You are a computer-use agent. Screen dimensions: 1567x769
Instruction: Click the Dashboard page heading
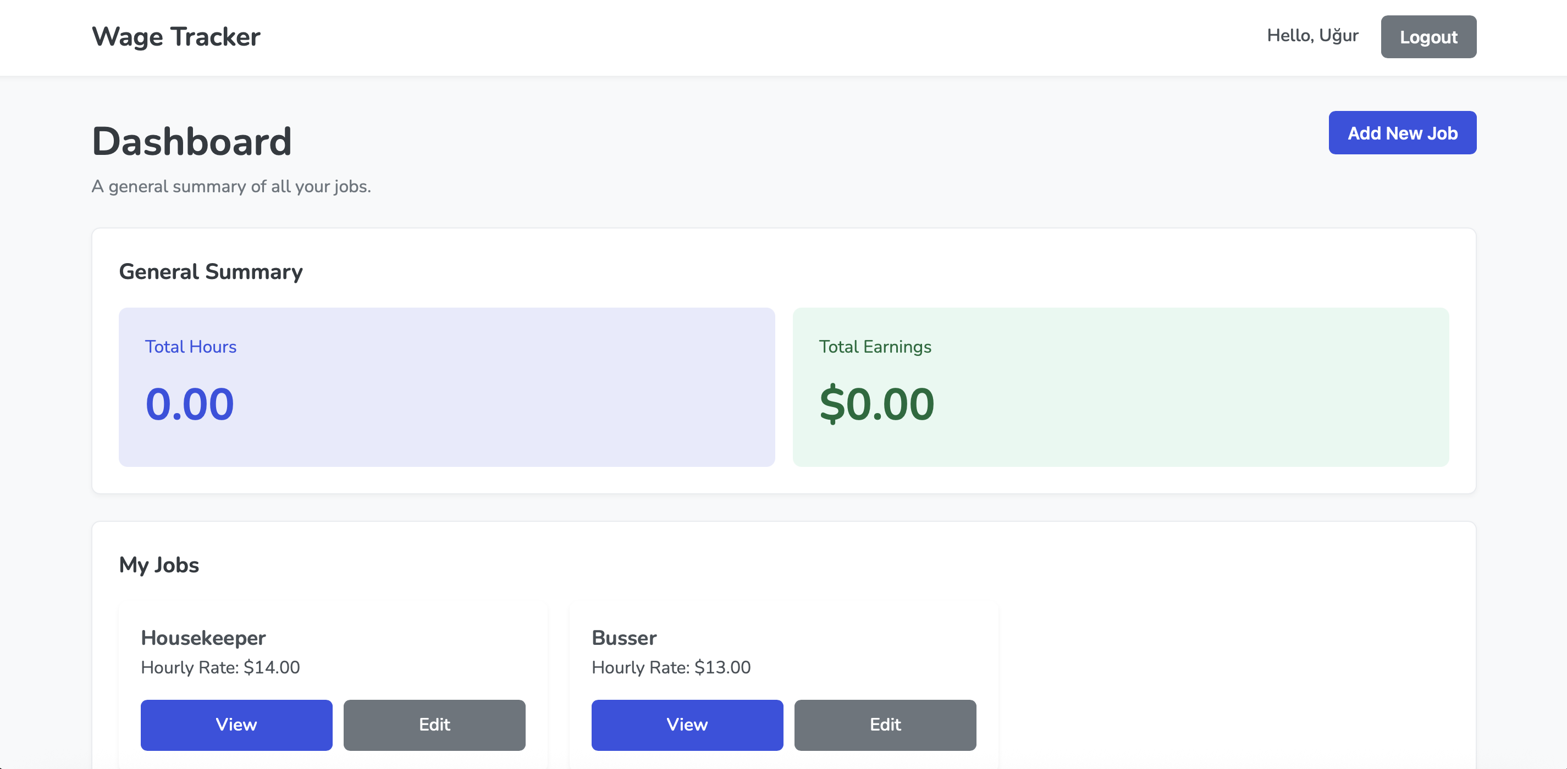(192, 141)
